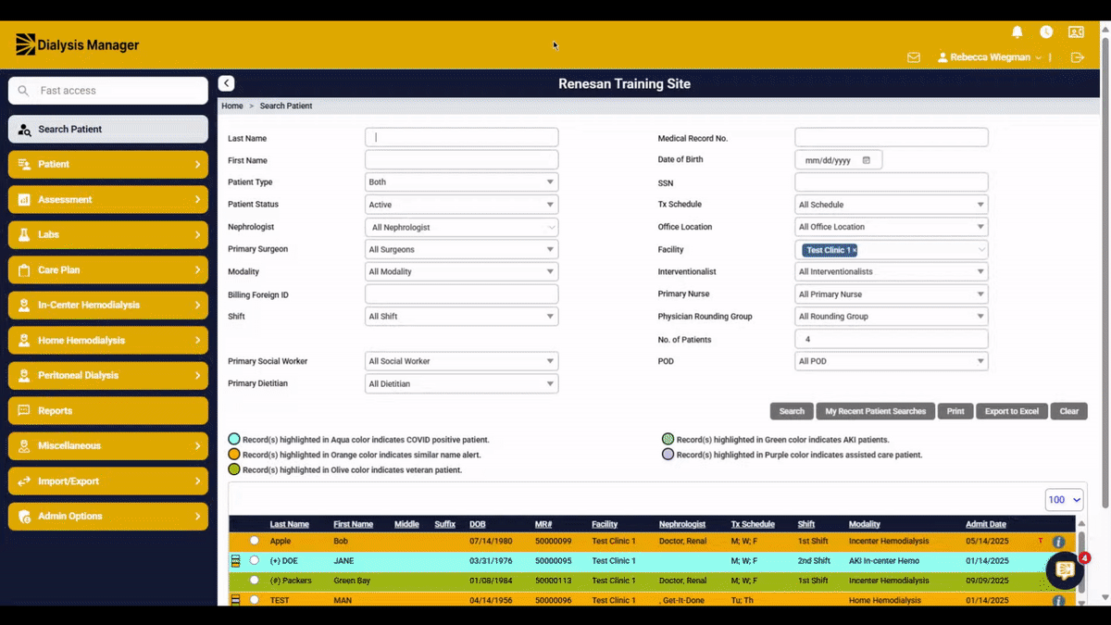Screen dimensions: 1111x625
Task: Click the Export to Excel button
Action: pos(1012,411)
